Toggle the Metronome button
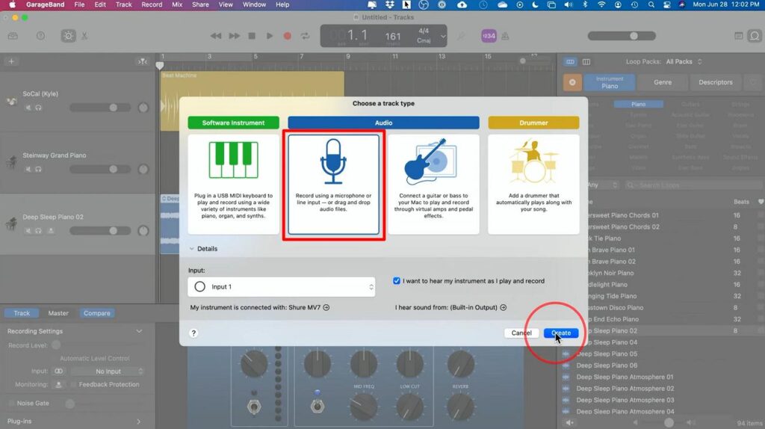The width and height of the screenshot is (765, 429). click(x=506, y=36)
